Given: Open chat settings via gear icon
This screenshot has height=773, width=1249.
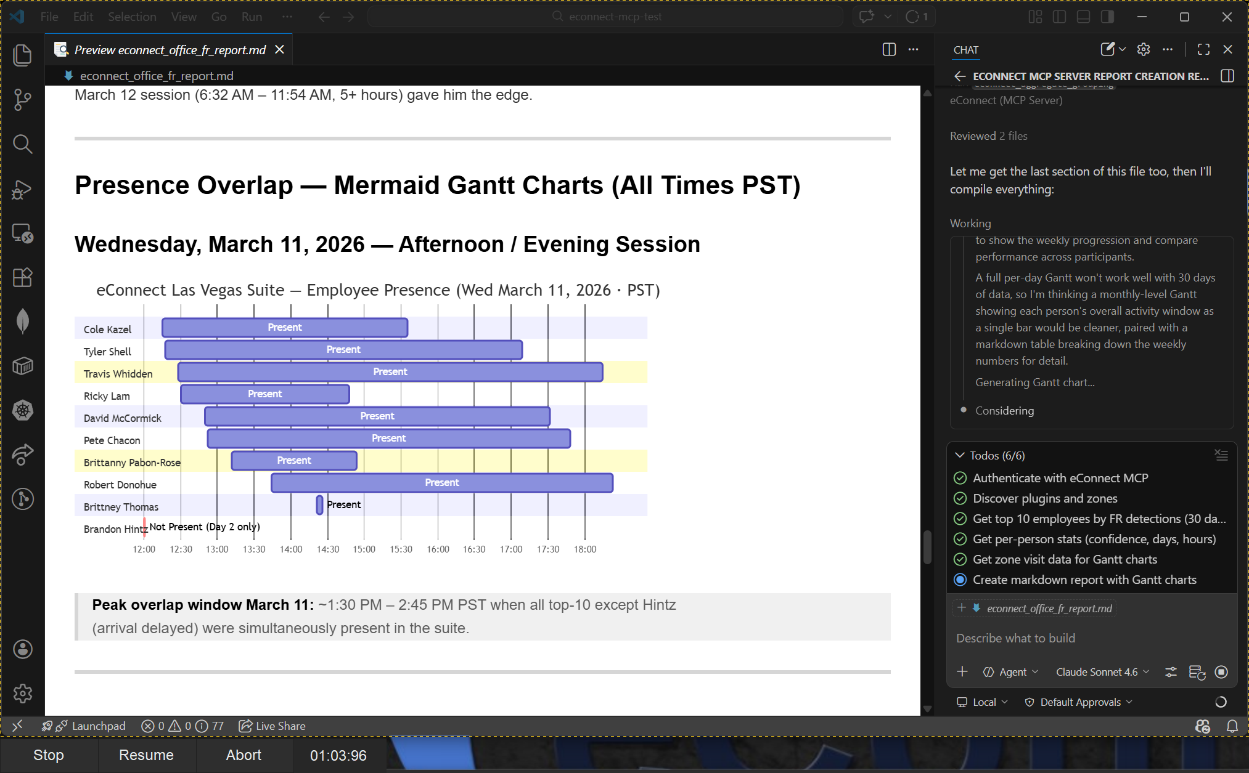Looking at the screenshot, I should point(1144,49).
